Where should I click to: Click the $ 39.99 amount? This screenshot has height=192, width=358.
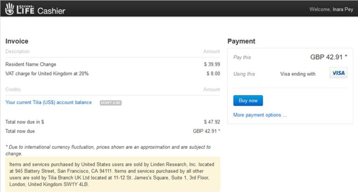click(x=212, y=64)
